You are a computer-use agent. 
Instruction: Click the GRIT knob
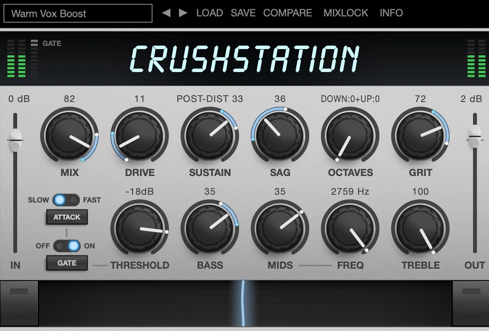420,136
